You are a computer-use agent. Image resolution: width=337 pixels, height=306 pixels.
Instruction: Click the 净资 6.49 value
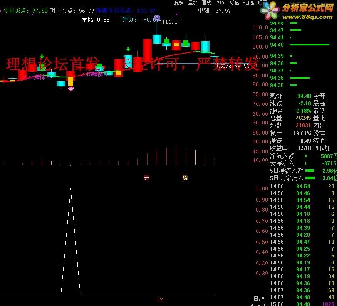click(306, 141)
